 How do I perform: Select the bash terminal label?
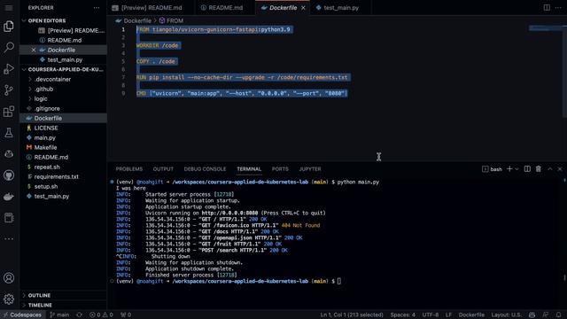[x=493, y=169]
